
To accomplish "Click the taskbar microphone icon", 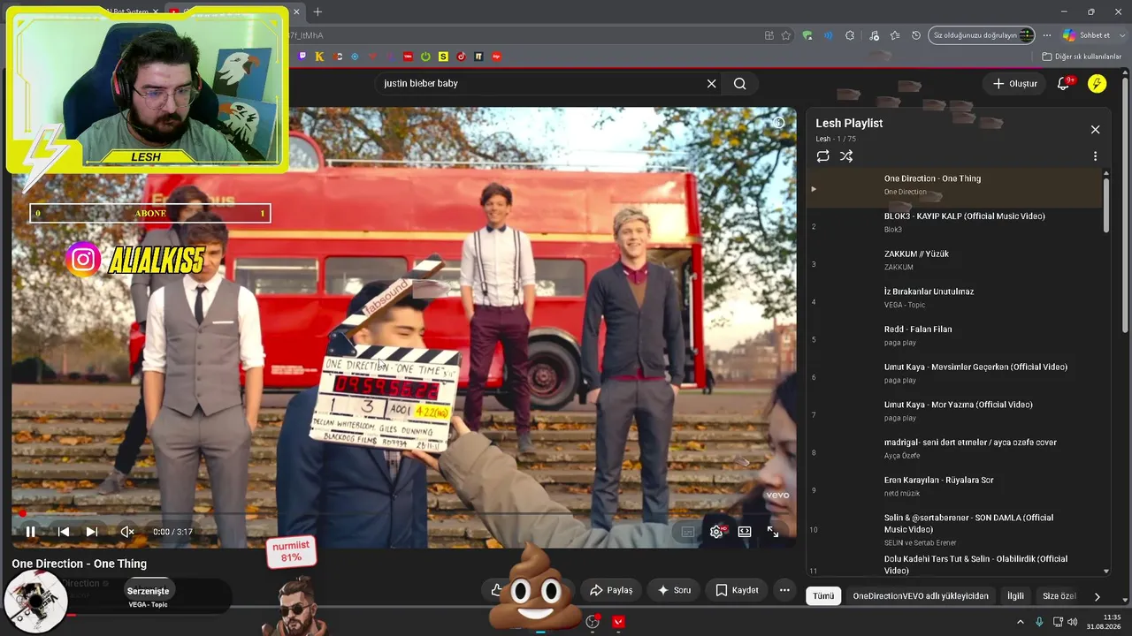I will click(1039, 622).
